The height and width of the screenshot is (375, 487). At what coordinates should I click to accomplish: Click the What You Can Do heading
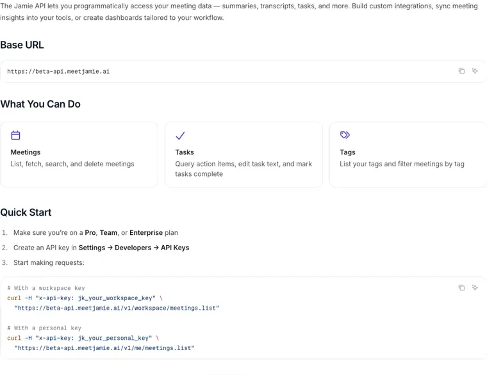(40, 104)
